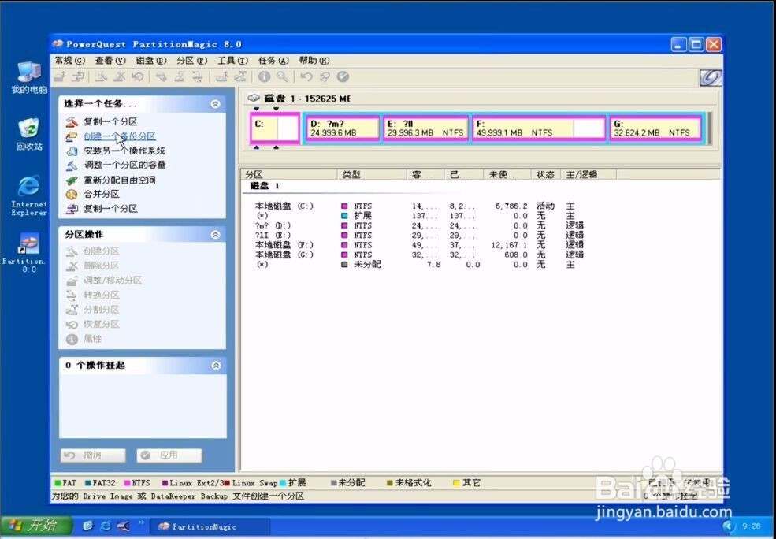Image resolution: width=776 pixels, height=539 pixels.
Task: Select the 本地磁盘 (C:) row in list
Action: [421, 206]
